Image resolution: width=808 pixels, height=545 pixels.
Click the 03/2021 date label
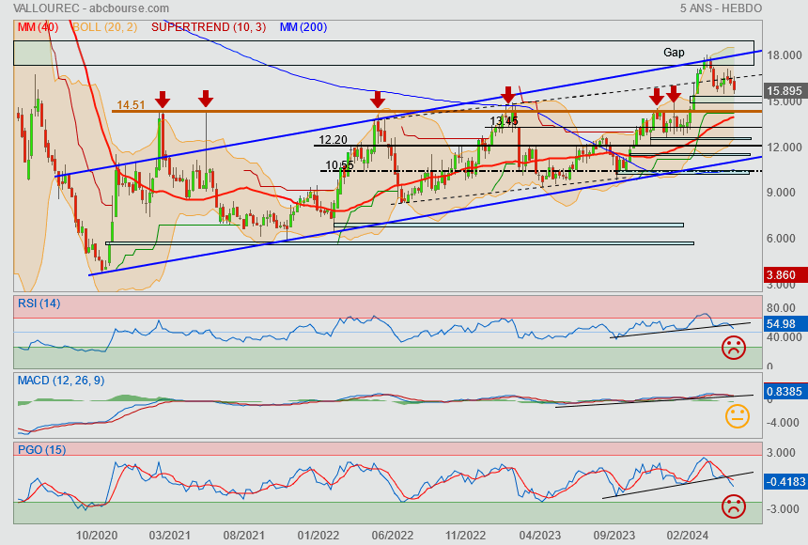(x=169, y=536)
